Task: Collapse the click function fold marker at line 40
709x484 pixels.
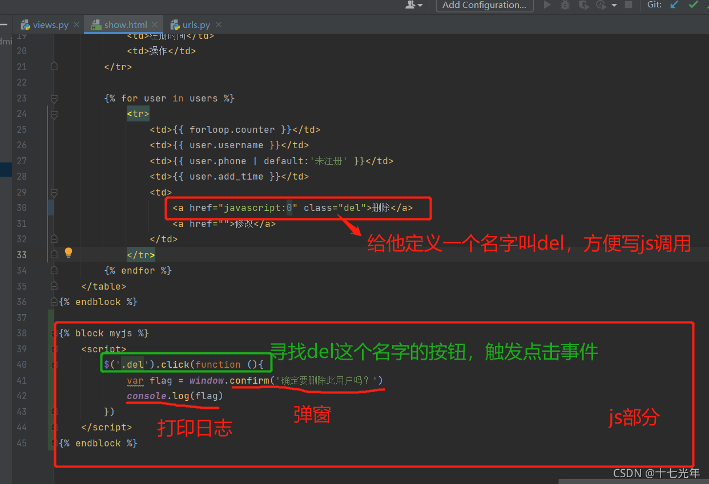Action: tap(54, 364)
